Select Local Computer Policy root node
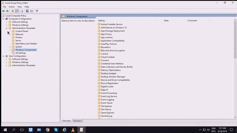Image resolution: width=237 pixels, height=133 pixels. [16, 16]
